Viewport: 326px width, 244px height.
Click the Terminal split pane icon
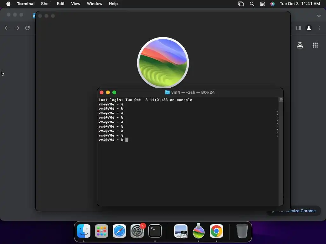(281, 99)
